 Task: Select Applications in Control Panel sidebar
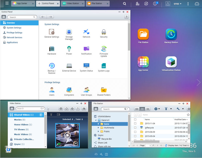coord(19,42)
